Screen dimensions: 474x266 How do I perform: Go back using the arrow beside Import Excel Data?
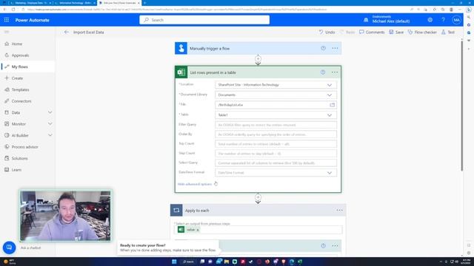point(67,32)
